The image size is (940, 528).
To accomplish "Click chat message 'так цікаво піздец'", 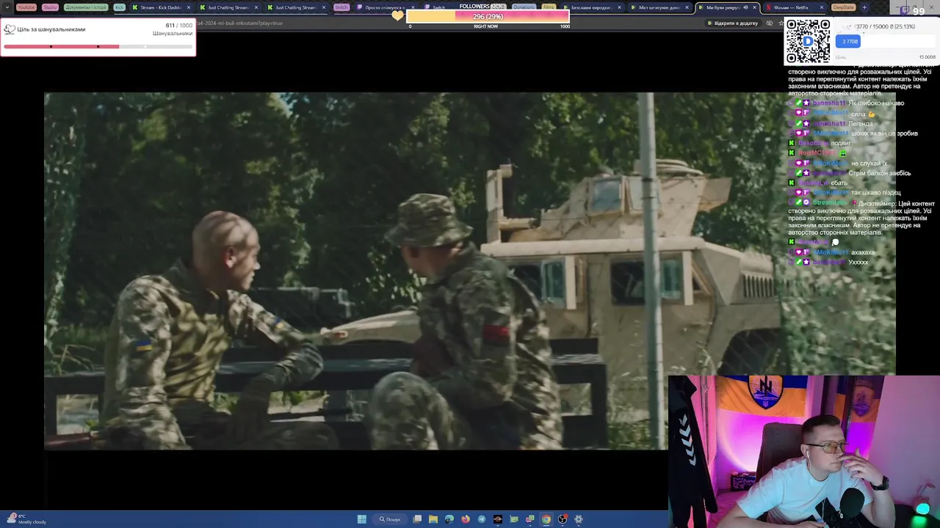I will point(875,193).
